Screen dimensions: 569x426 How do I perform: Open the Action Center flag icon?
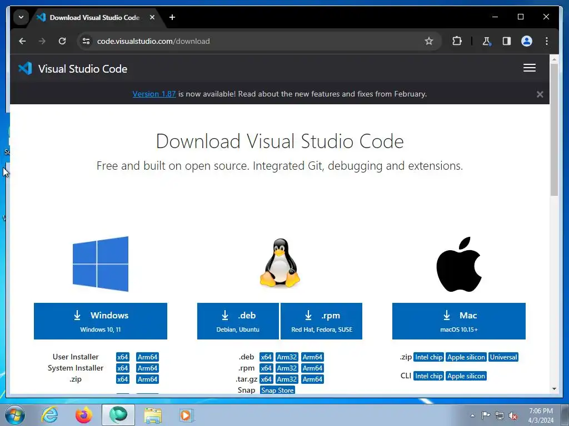pyautogui.click(x=486, y=415)
